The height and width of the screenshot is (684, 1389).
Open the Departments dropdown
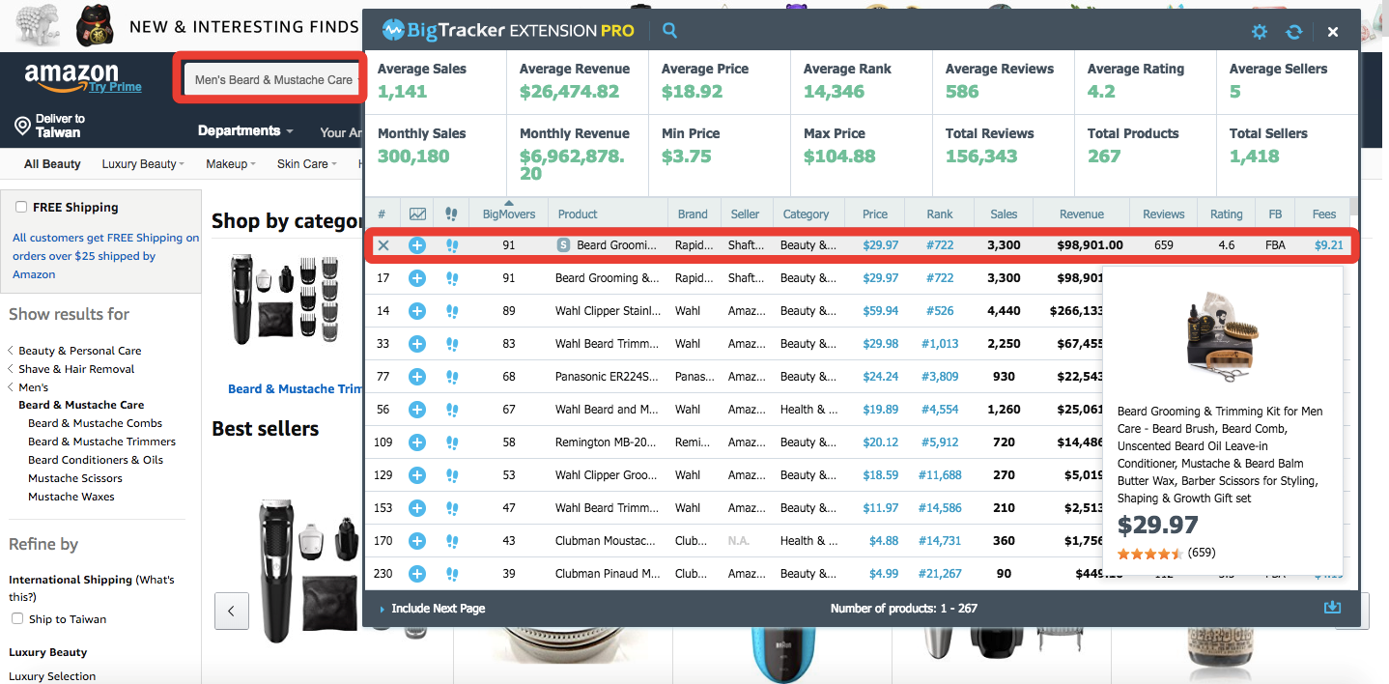[x=245, y=130]
